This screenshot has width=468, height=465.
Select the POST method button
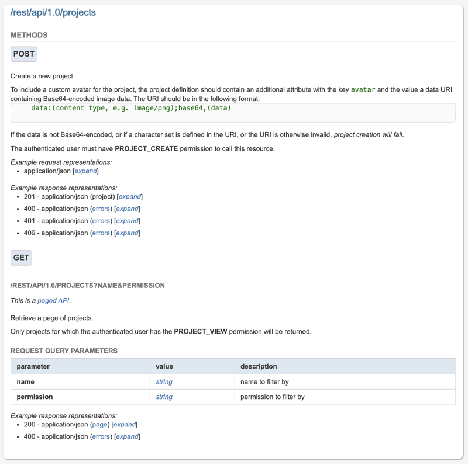[x=22, y=54]
